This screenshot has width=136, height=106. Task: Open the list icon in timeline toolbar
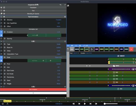pyautogui.click(x=80, y=46)
